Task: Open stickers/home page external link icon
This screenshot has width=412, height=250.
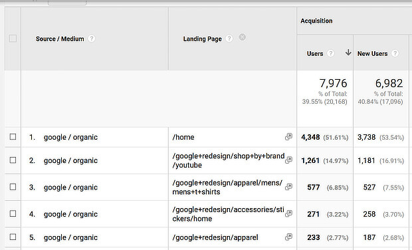Action: (288, 213)
